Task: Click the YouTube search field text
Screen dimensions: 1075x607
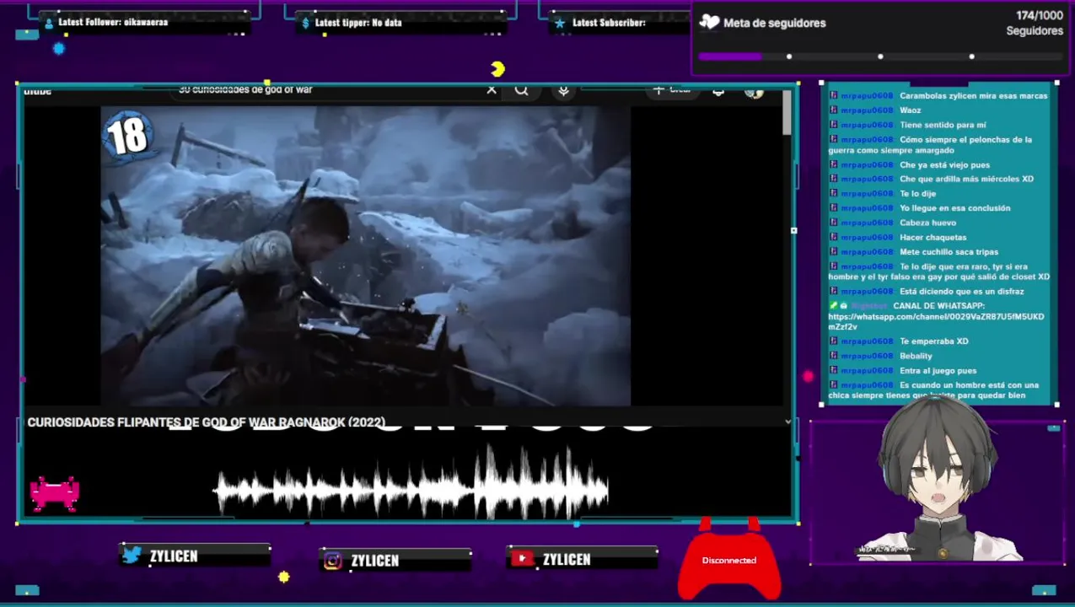Action: coord(245,89)
